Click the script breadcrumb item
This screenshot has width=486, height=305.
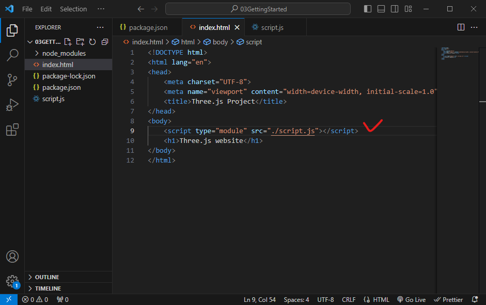point(249,42)
